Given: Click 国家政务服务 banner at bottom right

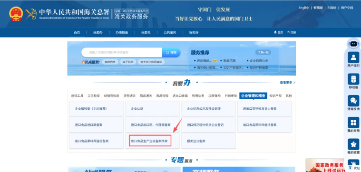Looking at the screenshot, I should [x=325, y=165].
